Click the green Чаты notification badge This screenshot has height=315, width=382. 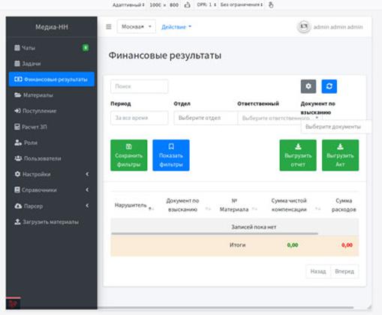86,47
